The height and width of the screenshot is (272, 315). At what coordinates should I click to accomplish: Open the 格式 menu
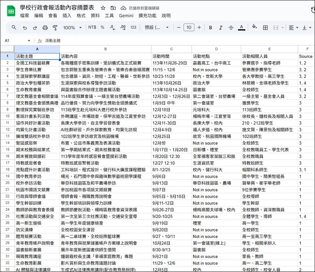tap(81, 16)
